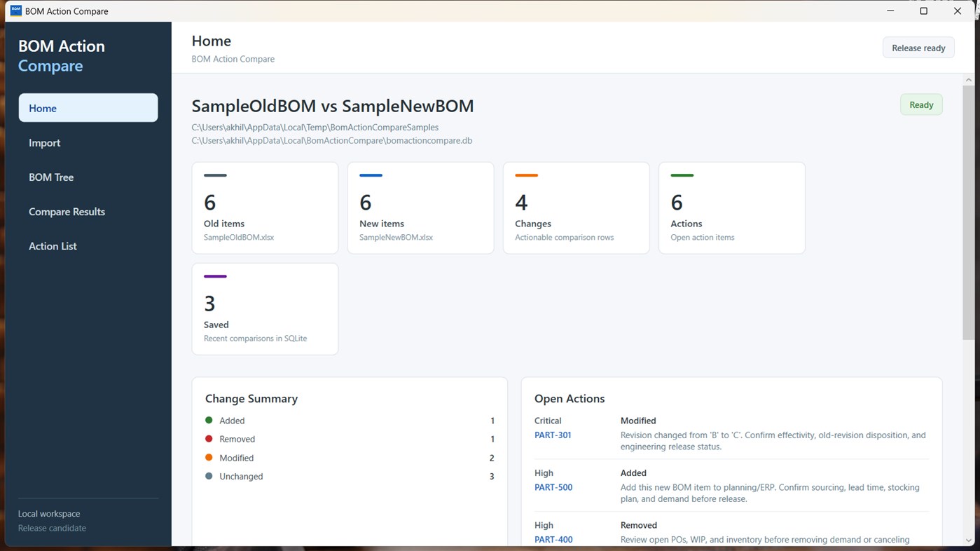
Task: Click the Revision changed action description
Action: pos(773,440)
